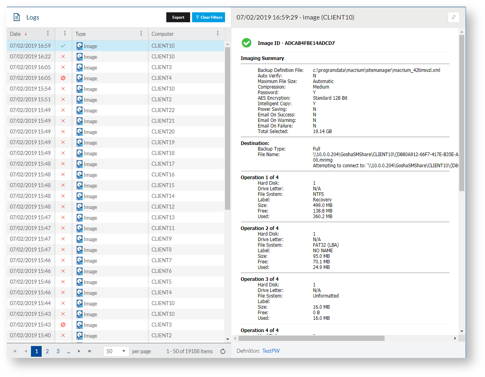Click the green check status for CLIENT10 16:59
Viewport: 485px width, 377px height.
tap(63, 46)
